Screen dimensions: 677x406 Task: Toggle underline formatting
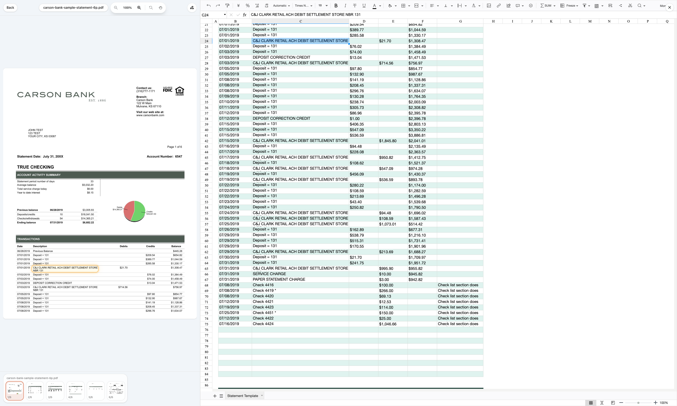coord(364,6)
